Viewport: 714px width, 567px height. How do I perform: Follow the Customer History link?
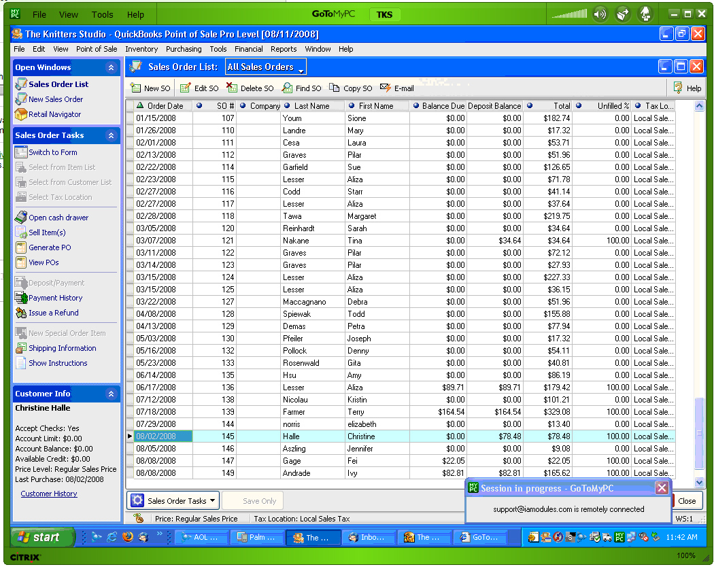tap(49, 494)
